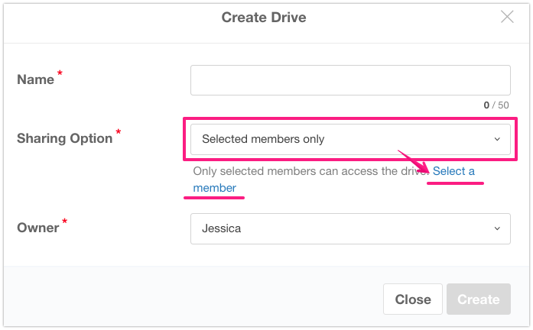Open the Sharing Option dropdown
This screenshot has width=533, height=330.
[349, 139]
